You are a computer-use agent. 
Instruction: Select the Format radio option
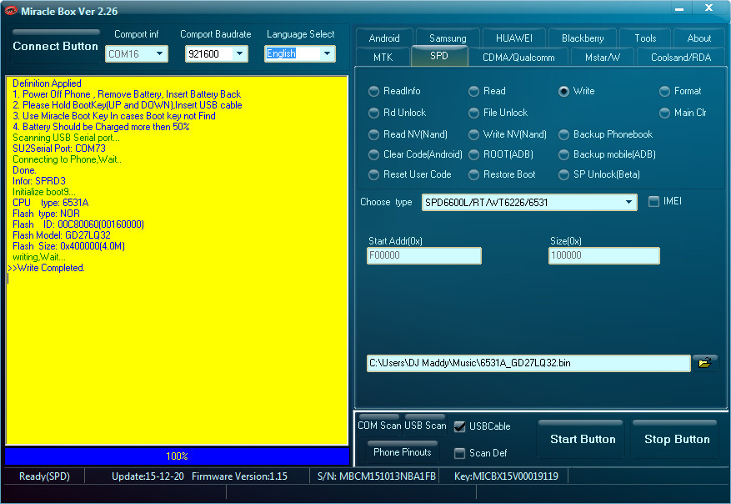click(x=680, y=91)
